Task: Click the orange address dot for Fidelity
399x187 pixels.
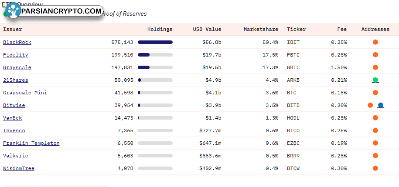Action: coord(375,55)
